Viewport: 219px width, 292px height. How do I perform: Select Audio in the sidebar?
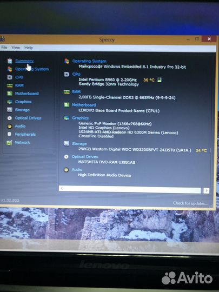point(21,126)
